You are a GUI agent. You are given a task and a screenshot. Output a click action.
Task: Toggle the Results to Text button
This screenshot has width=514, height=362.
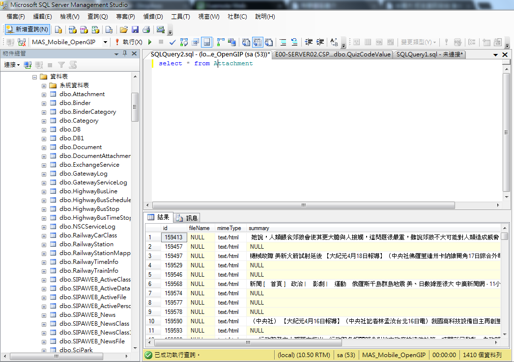(x=245, y=42)
